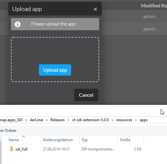Expand chevron after Releases in path
The image size is (167, 164).
(x=68, y=120)
